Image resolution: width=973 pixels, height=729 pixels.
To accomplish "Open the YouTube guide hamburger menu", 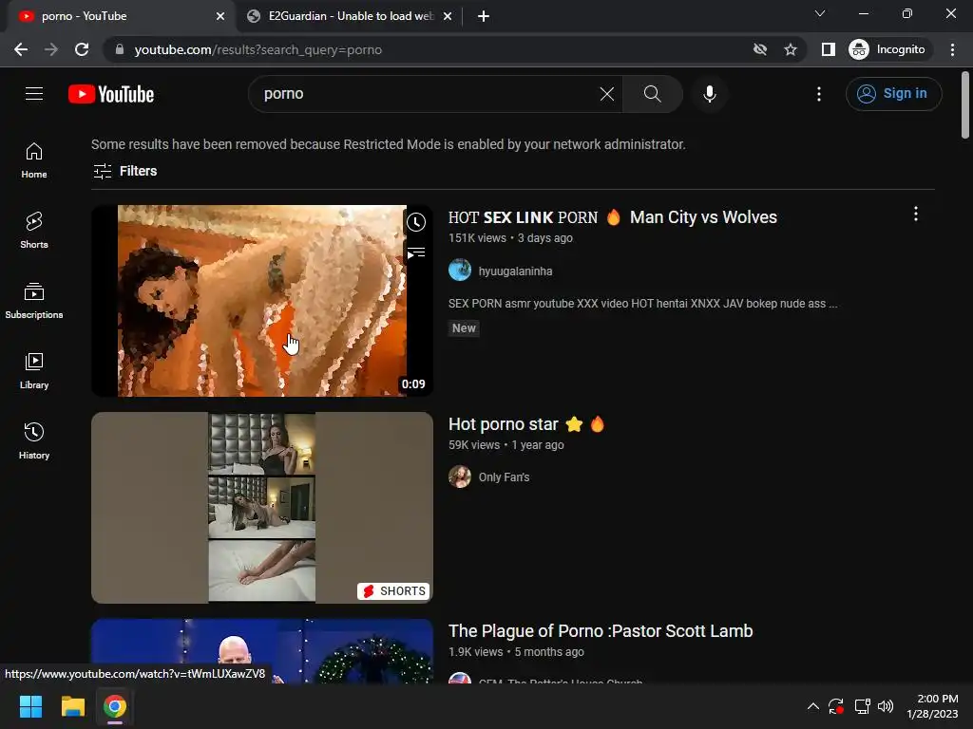I will [x=34, y=94].
